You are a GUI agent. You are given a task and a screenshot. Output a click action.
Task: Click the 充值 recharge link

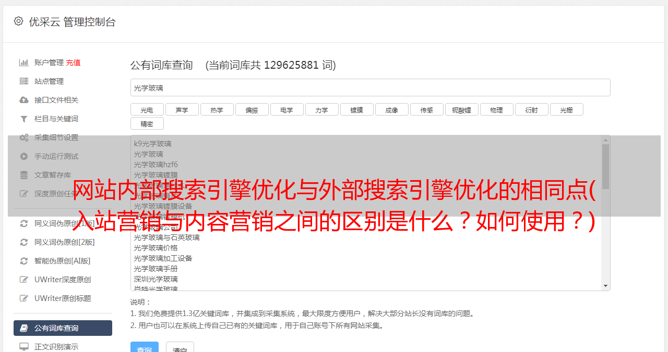pyautogui.click(x=73, y=62)
